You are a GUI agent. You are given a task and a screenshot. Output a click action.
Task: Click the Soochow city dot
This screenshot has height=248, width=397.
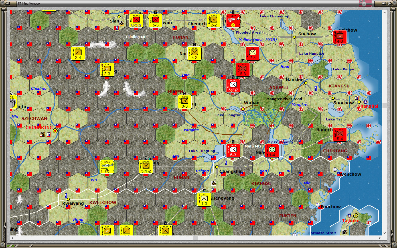333,98
